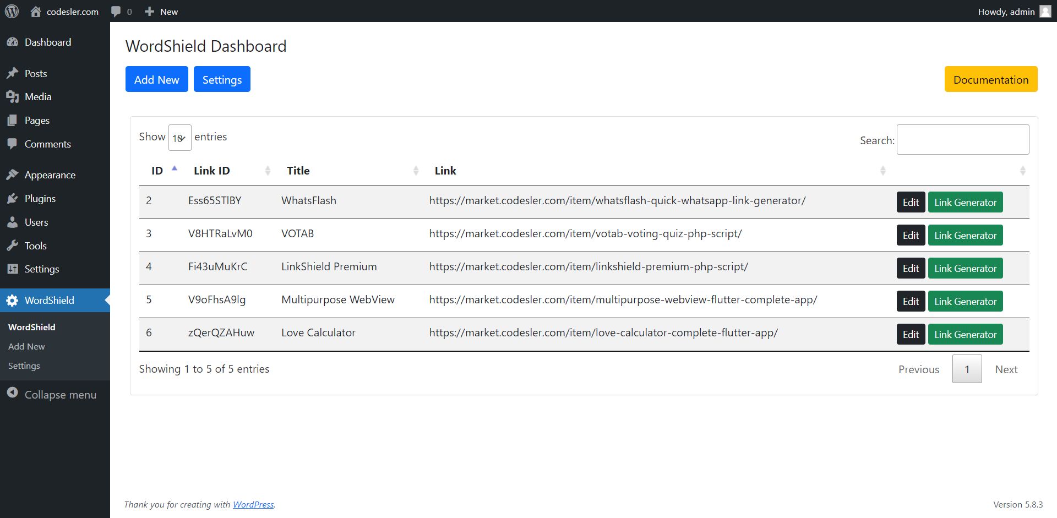The width and height of the screenshot is (1057, 518).
Task: Open the Show entries count dropdown
Action: click(x=179, y=138)
